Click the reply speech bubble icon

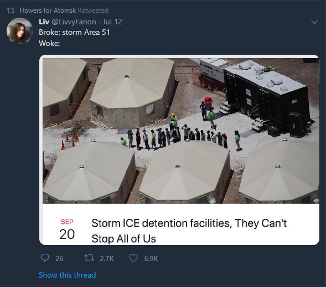click(45, 258)
